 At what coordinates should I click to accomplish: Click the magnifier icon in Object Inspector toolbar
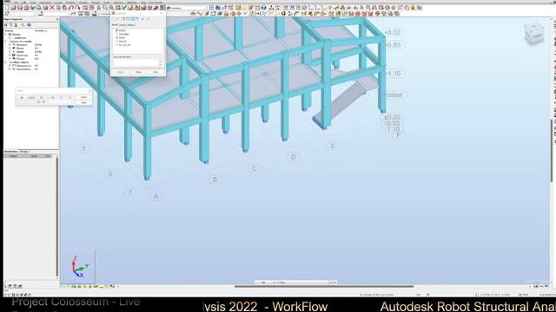23,25
